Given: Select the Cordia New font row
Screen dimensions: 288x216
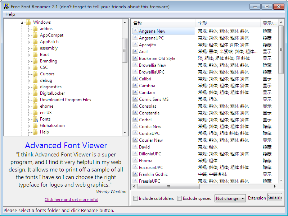Looking at the screenshot, I should (204, 126).
